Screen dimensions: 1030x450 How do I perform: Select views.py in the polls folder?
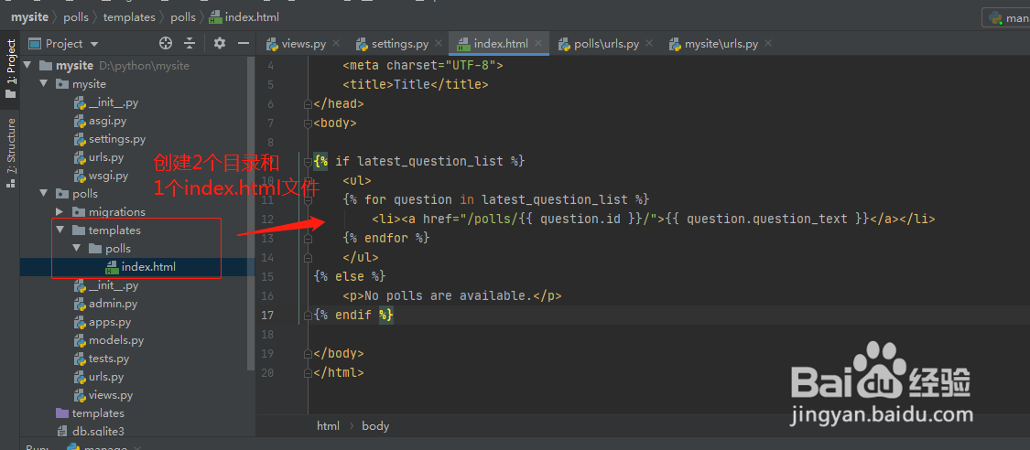click(x=111, y=395)
